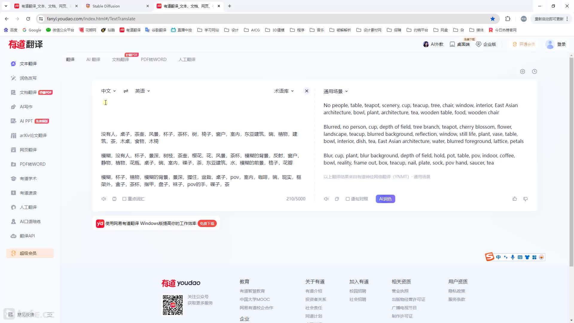Open 有道介绍 footer link
Image resolution: width=574 pixels, height=323 pixels.
pyautogui.click(x=314, y=291)
